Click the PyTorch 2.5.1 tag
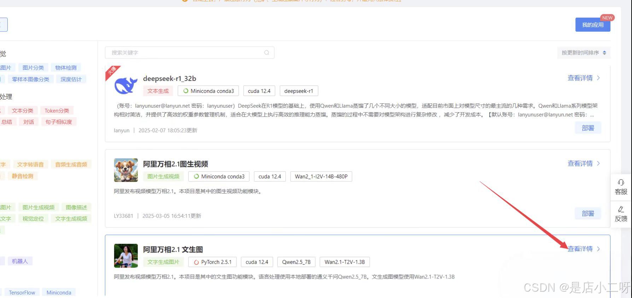 [x=212, y=262]
